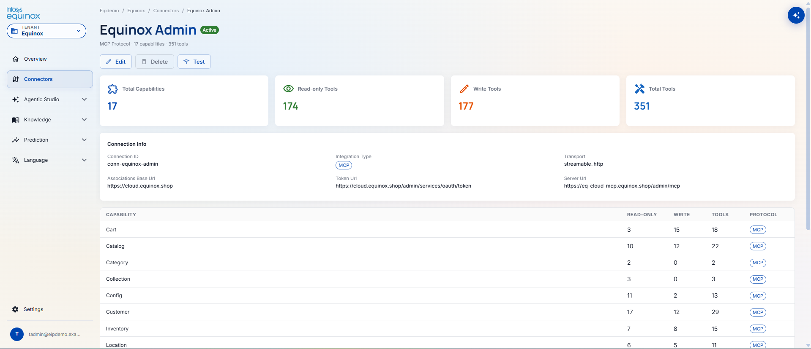Click the Infosys Equinox logo
Viewport: 811px width, 349px height.
tap(23, 13)
